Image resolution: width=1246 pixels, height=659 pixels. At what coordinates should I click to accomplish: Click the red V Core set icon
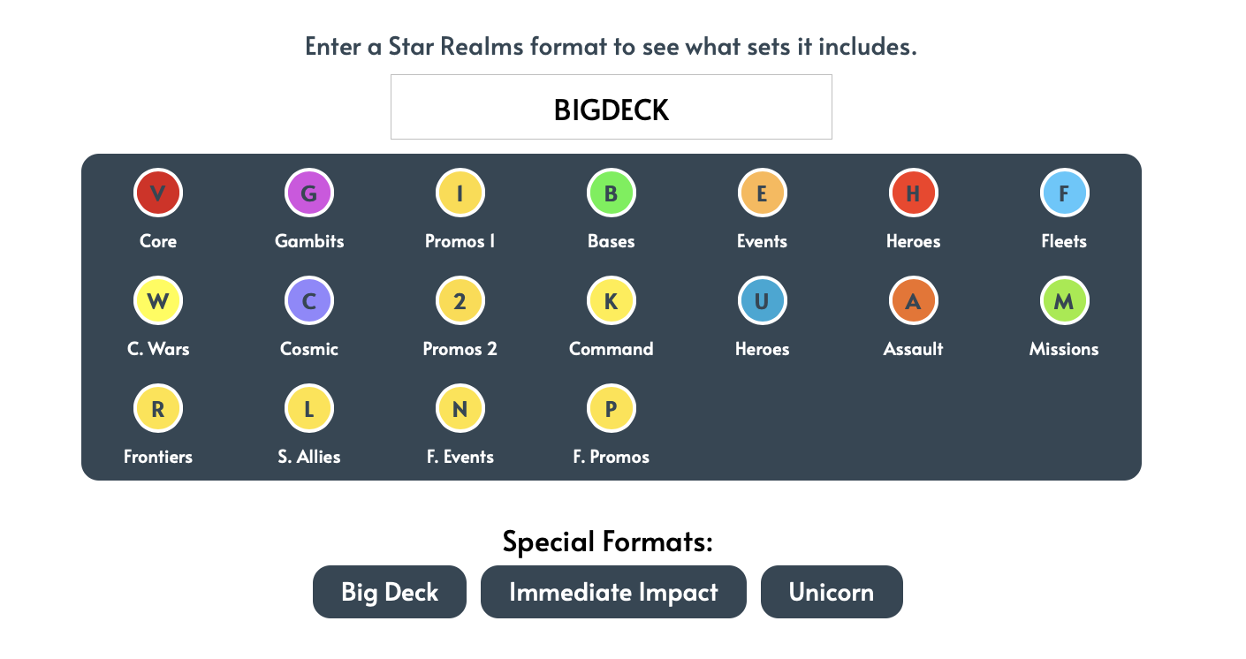(x=158, y=193)
